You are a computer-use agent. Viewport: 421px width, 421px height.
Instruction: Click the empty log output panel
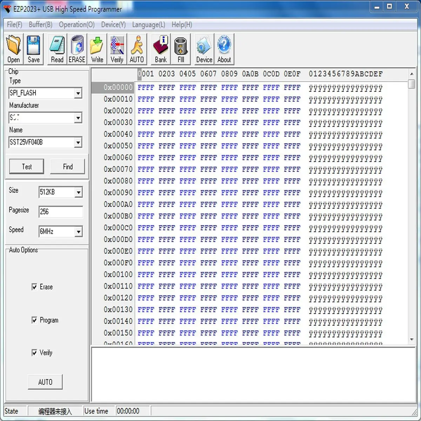click(x=254, y=375)
